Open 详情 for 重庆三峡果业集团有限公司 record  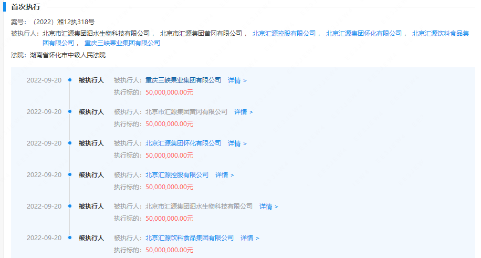pyautogui.click(x=237, y=80)
